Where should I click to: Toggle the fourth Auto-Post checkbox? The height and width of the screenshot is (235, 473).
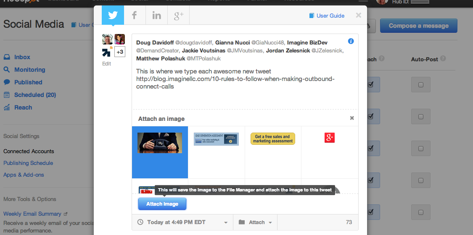click(421, 180)
